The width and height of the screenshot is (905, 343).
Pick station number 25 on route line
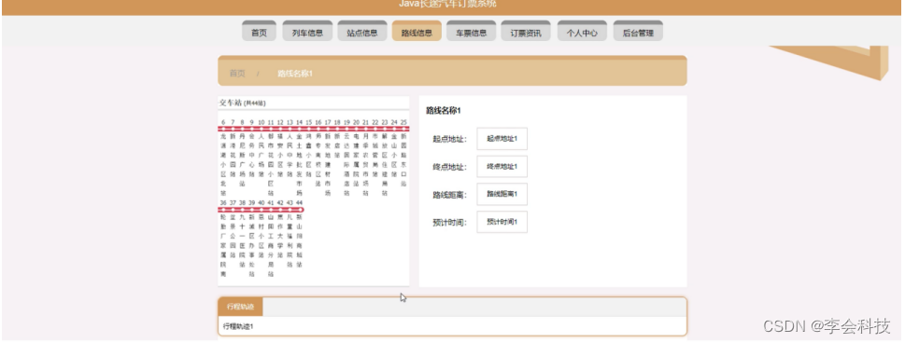pyautogui.click(x=403, y=122)
